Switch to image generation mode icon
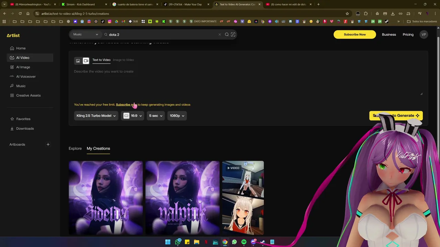 click(78, 61)
